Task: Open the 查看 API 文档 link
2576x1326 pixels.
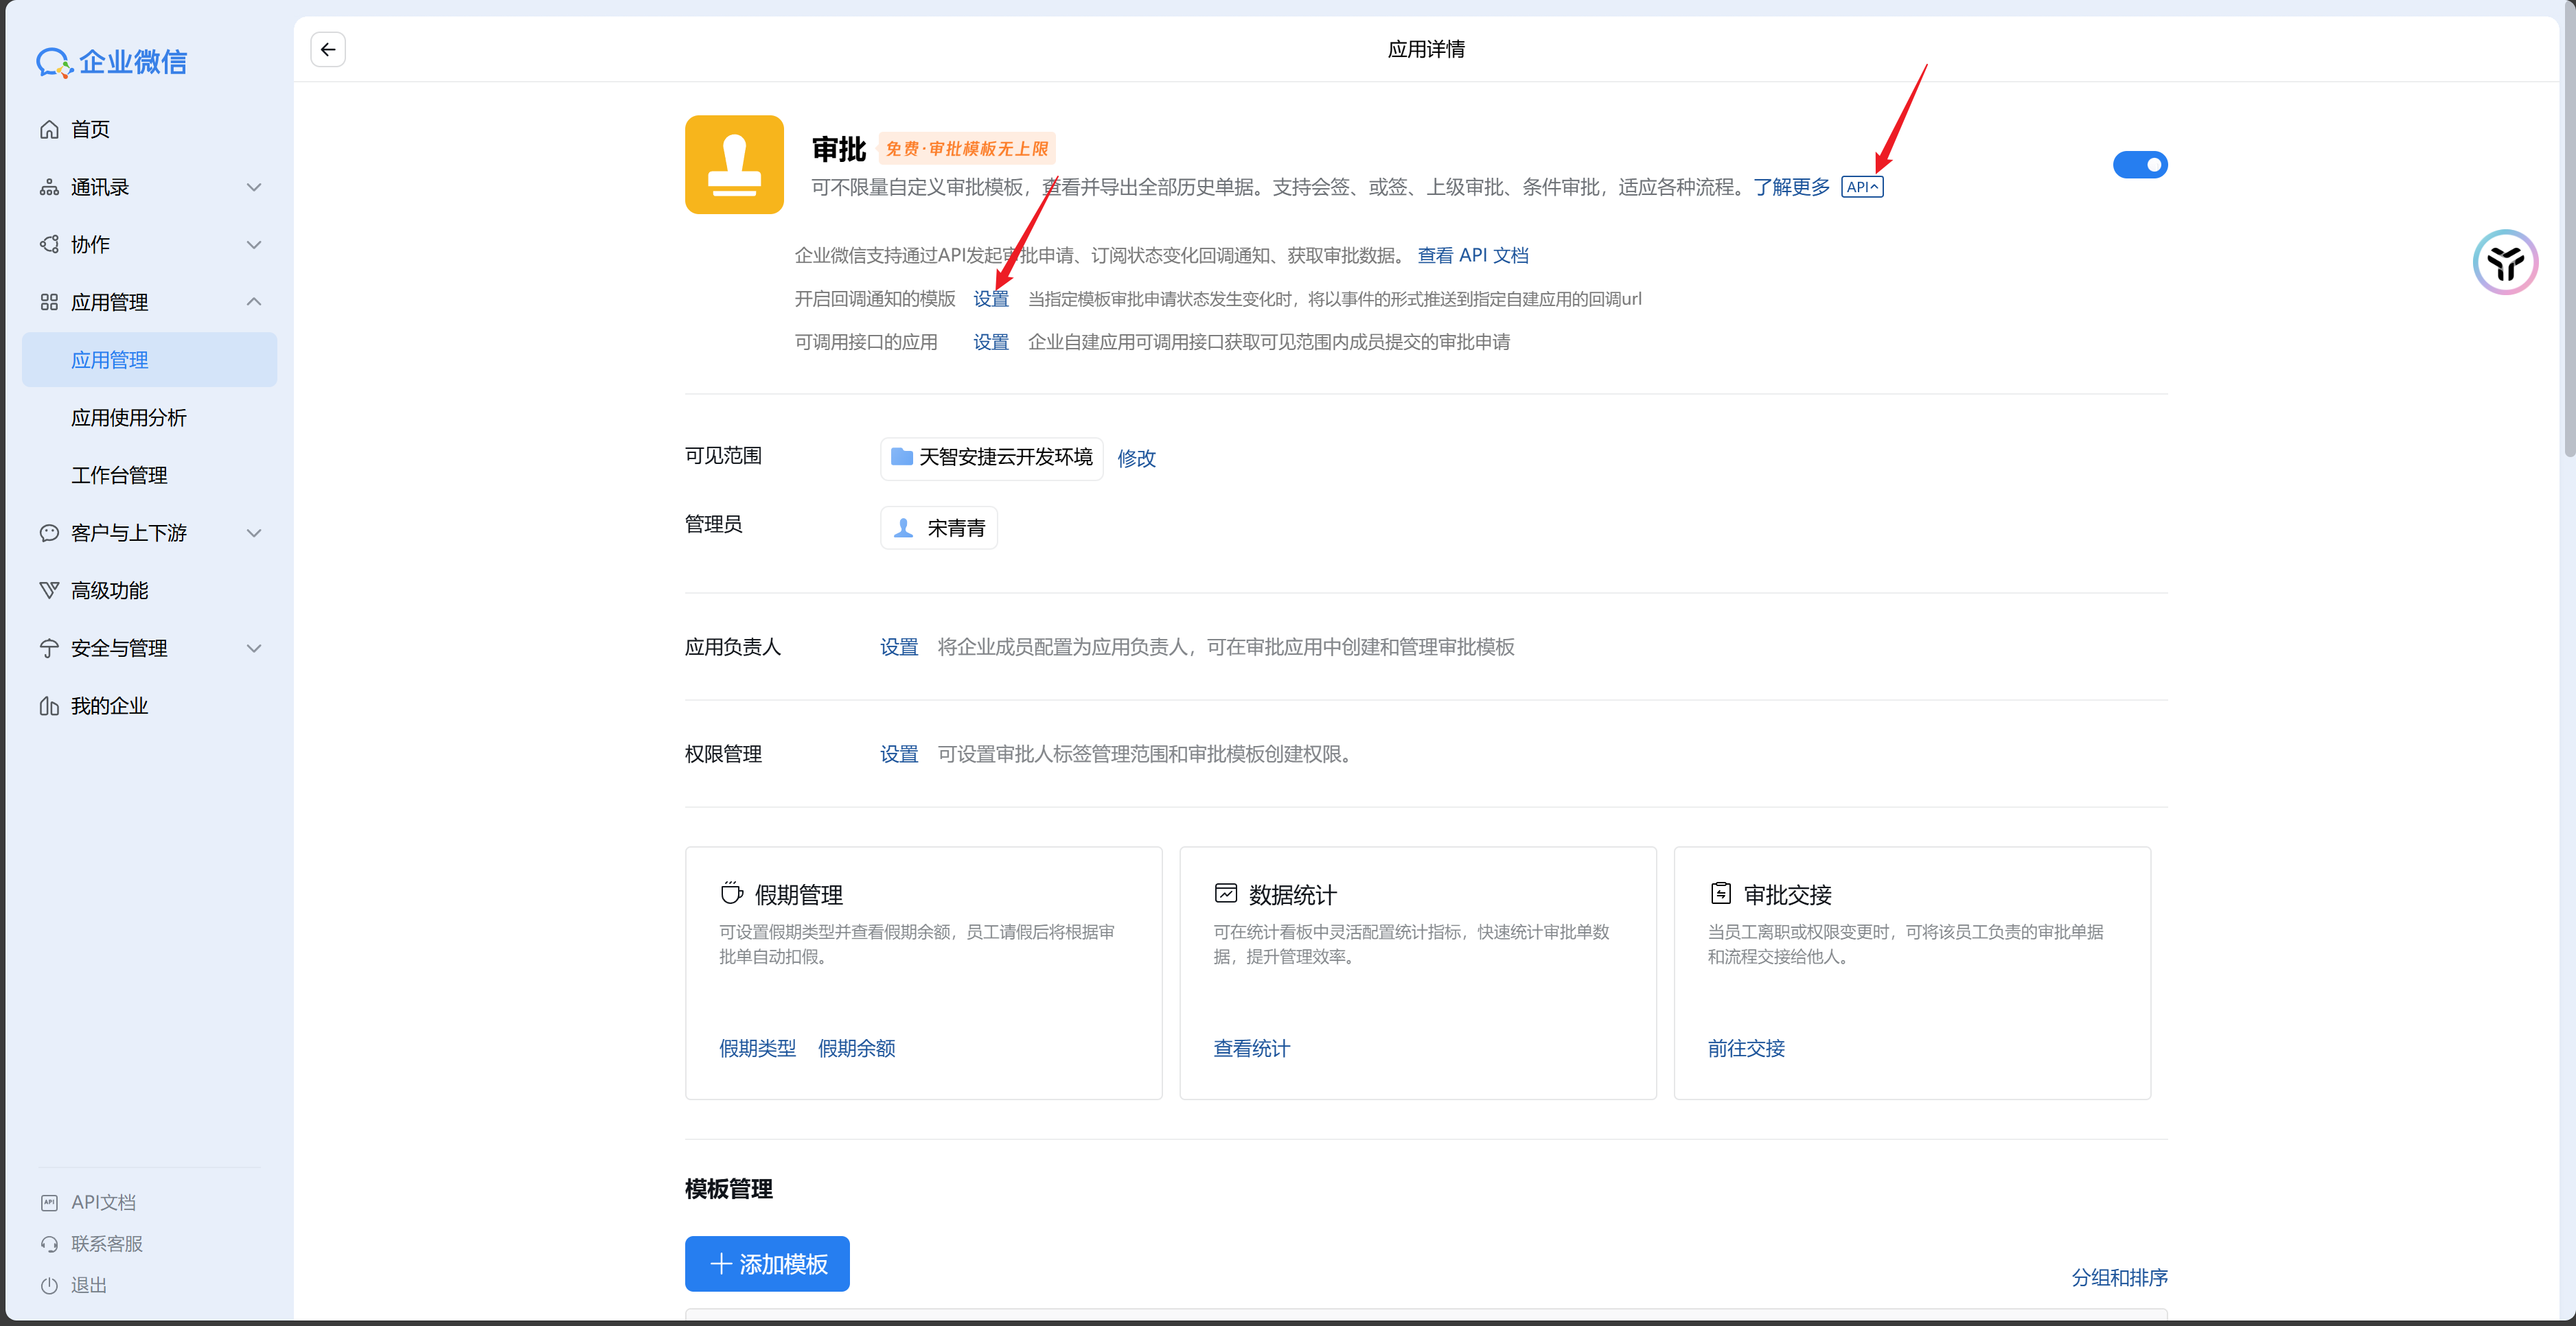Action: 1472,256
